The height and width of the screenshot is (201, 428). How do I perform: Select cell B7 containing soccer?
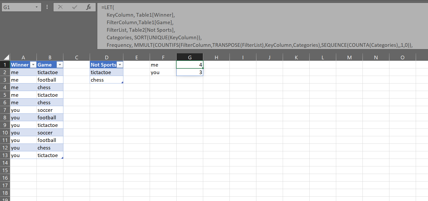(x=50, y=110)
